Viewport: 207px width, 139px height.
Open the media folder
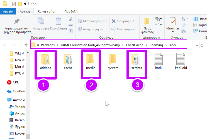[x=91, y=61]
